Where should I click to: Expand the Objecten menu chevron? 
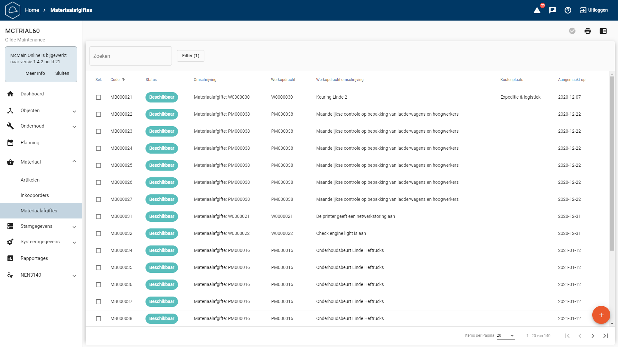(74, 111)
